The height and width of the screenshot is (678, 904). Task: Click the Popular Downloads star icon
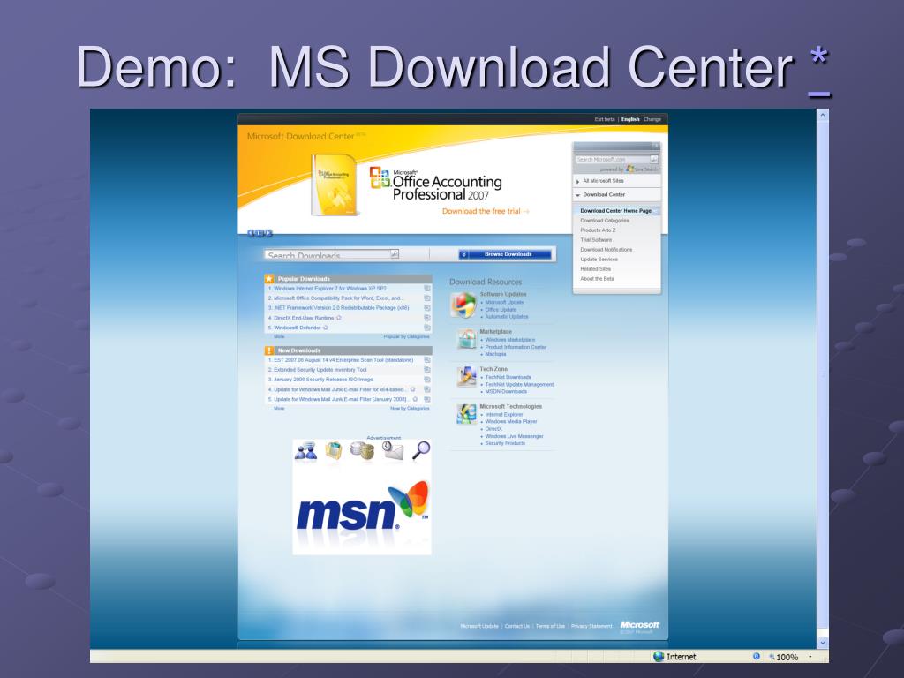click(269, 278)
